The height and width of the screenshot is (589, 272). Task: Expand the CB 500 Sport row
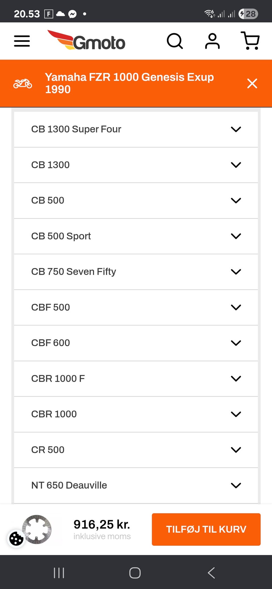click(136, 236)
